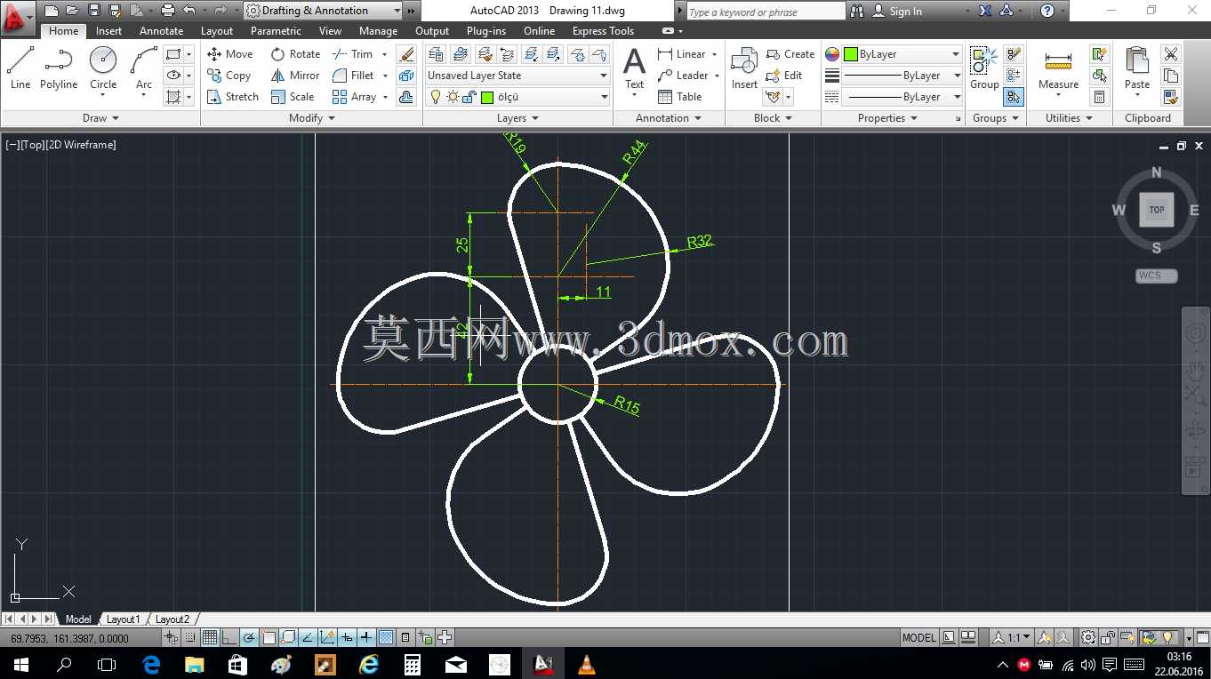Select the Arc tool
The image size is (1211, 679).
click(x=143, y=68)
